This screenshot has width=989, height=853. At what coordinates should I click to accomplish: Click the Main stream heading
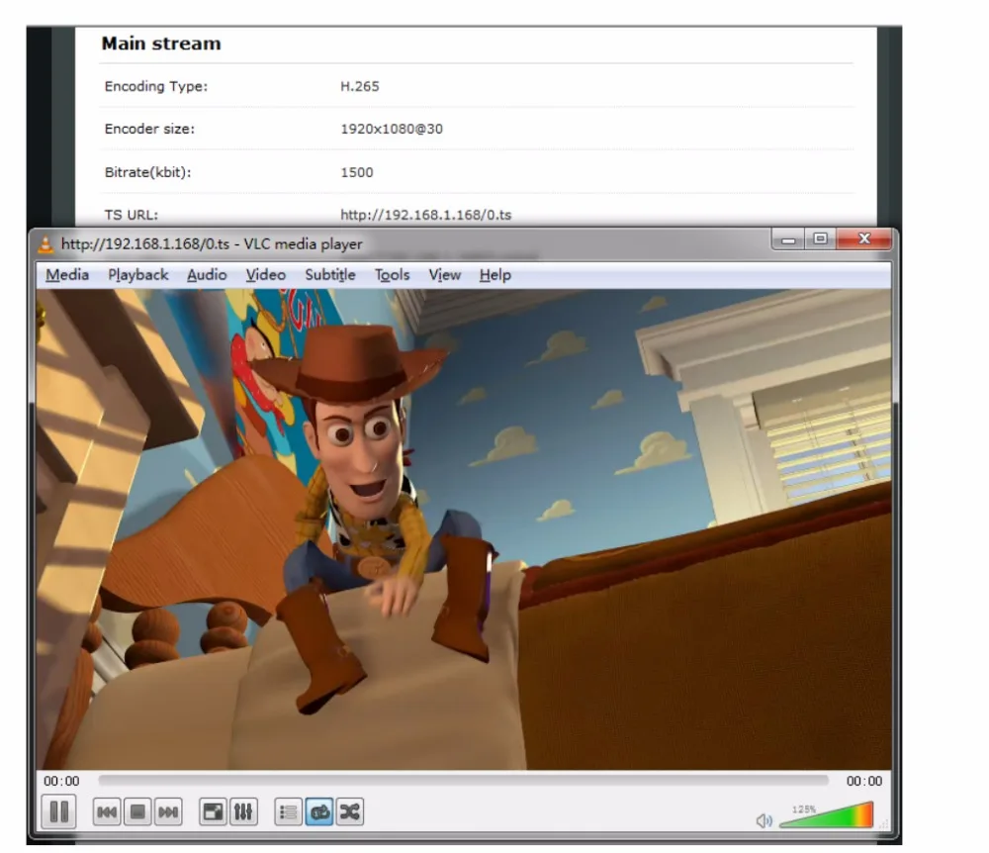click(161, 44)
